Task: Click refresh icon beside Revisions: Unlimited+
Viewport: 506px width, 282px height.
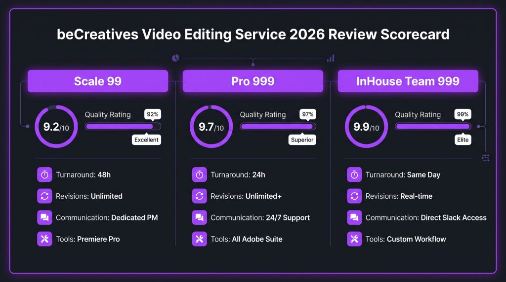Action: pyautogui.click(x=200, y=196)
